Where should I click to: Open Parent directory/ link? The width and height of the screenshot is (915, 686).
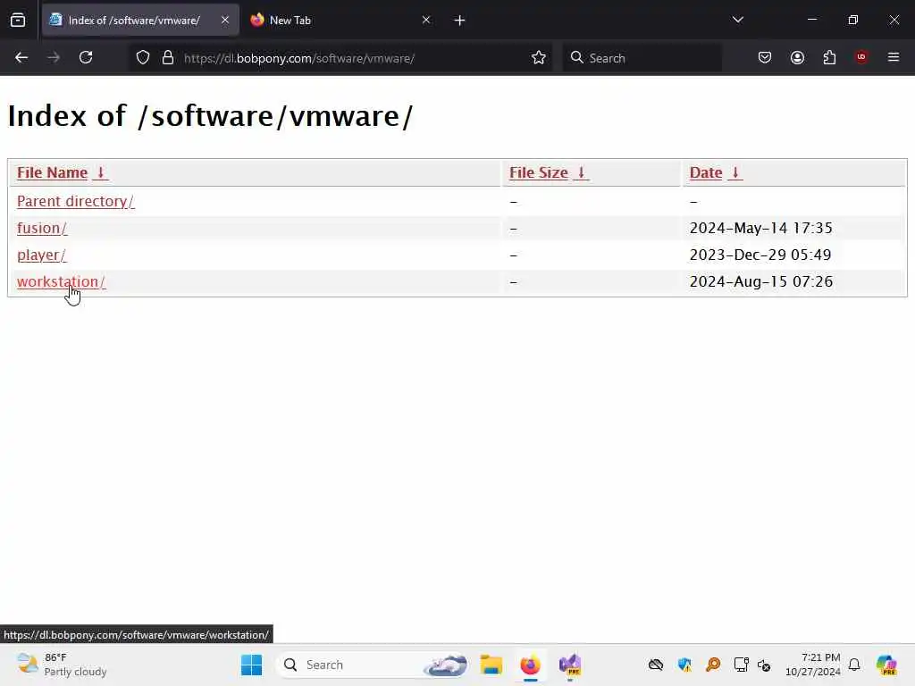click(x=76, y=201)
